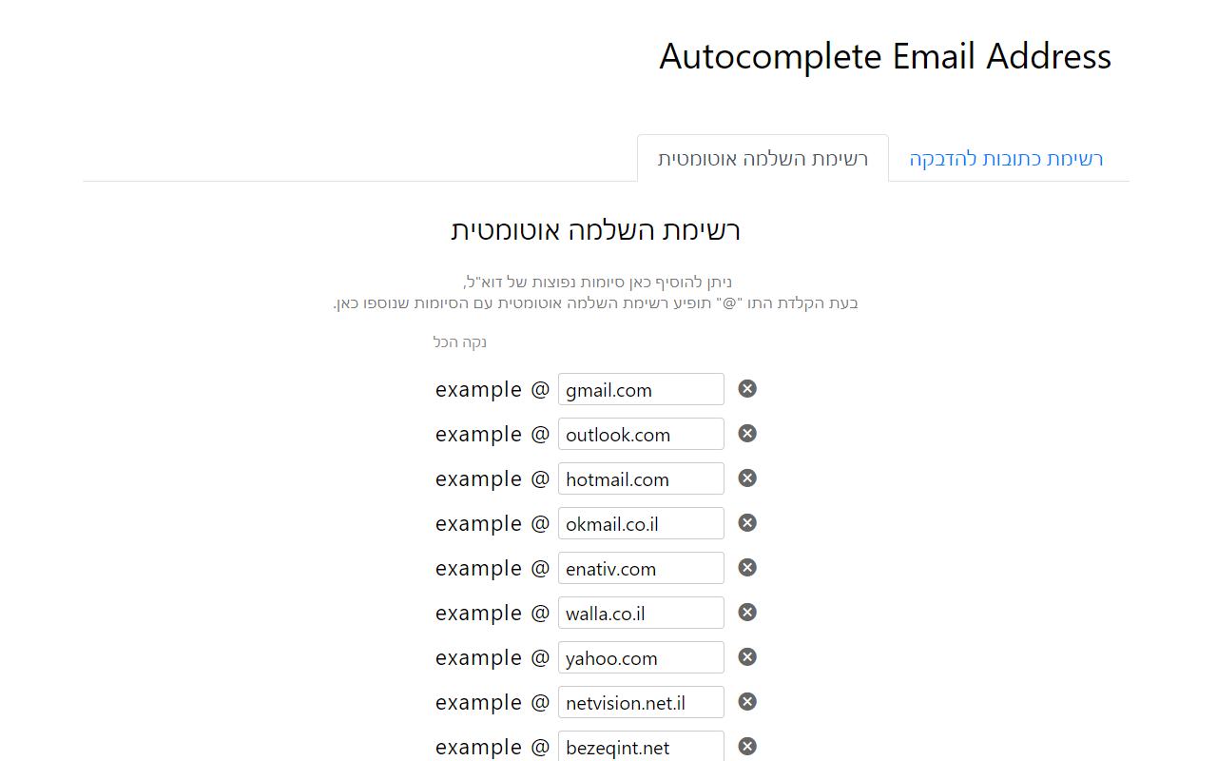
Task: Click inside the walla.co.il text box
Action: click(x=640, y=613)
